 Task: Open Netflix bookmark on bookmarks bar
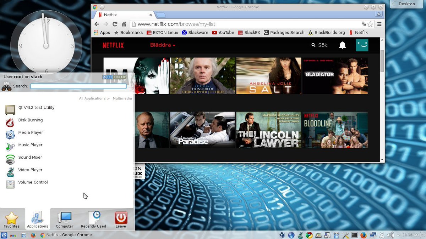(358, 33)
